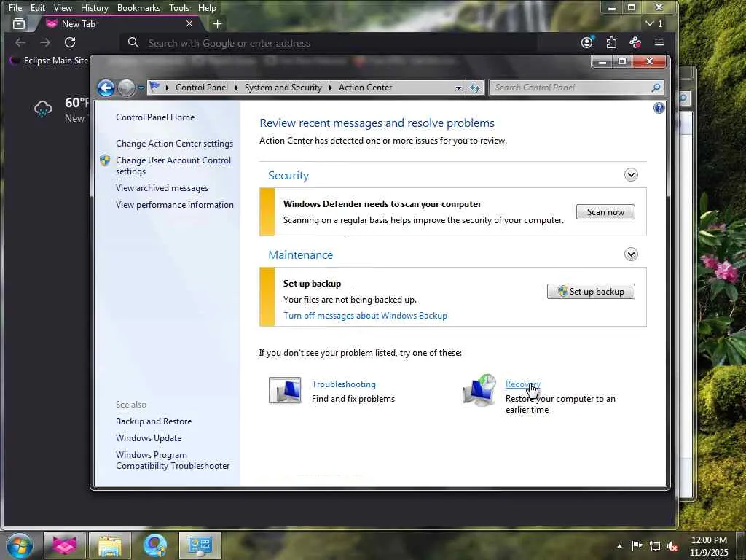The width and height of the screenshot is (746, 560).
Task: Open the browser File menu
Action: tap(15, 8)
